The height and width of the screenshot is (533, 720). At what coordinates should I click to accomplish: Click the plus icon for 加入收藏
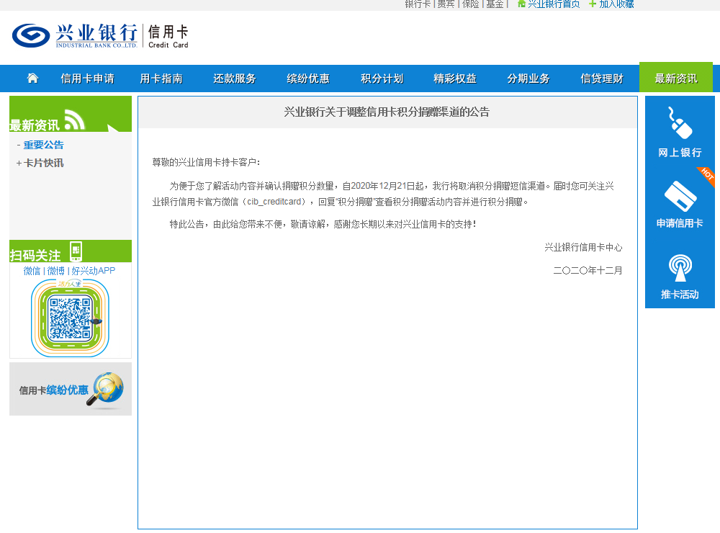click(593, 4)
